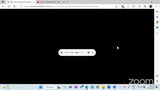Open the browser home page
The width and height of the screenshot is (160, 90).
click(14, 6)
